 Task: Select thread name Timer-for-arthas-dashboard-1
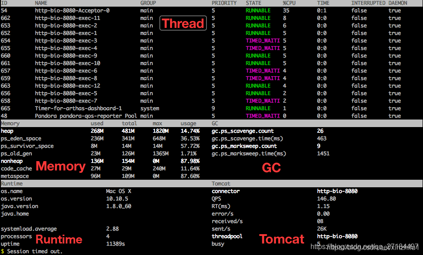[78, 108]
